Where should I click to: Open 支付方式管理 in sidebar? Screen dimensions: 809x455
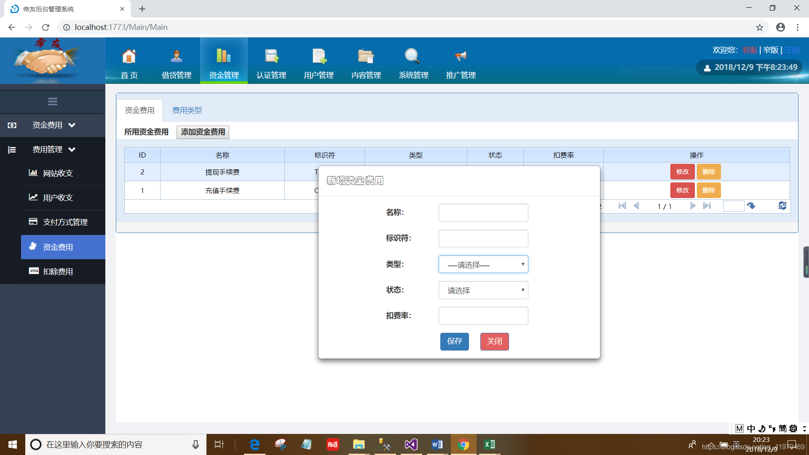click(63, 222)
